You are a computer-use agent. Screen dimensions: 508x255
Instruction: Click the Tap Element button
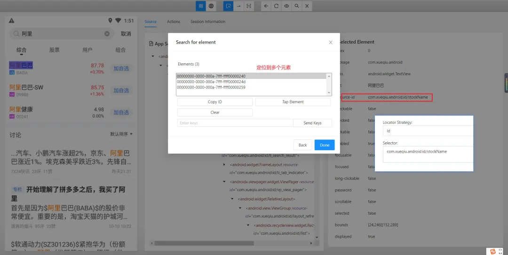(x=293, y=101)
